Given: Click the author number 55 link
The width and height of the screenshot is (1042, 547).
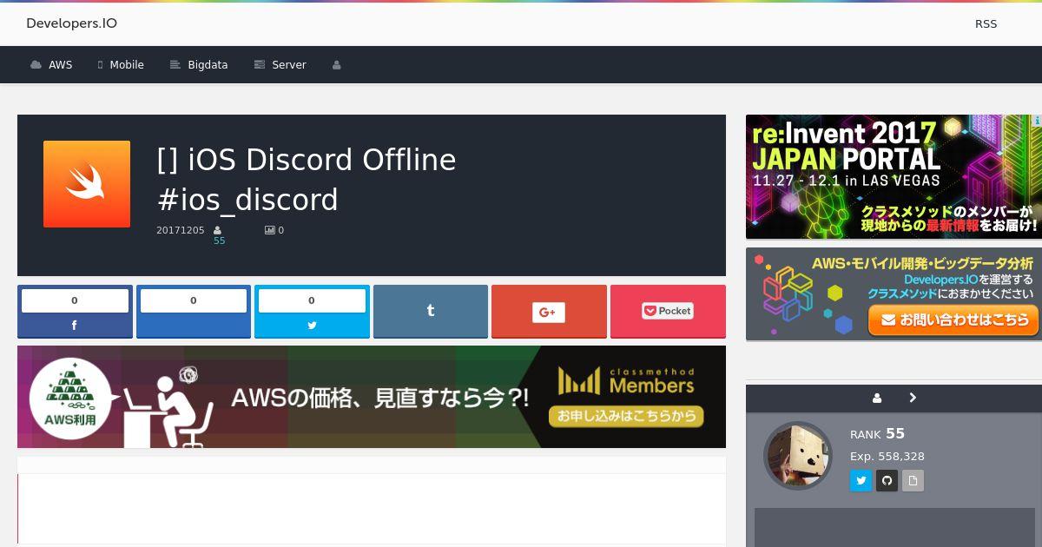Looking at the screenshot, I should pos(219,241).
